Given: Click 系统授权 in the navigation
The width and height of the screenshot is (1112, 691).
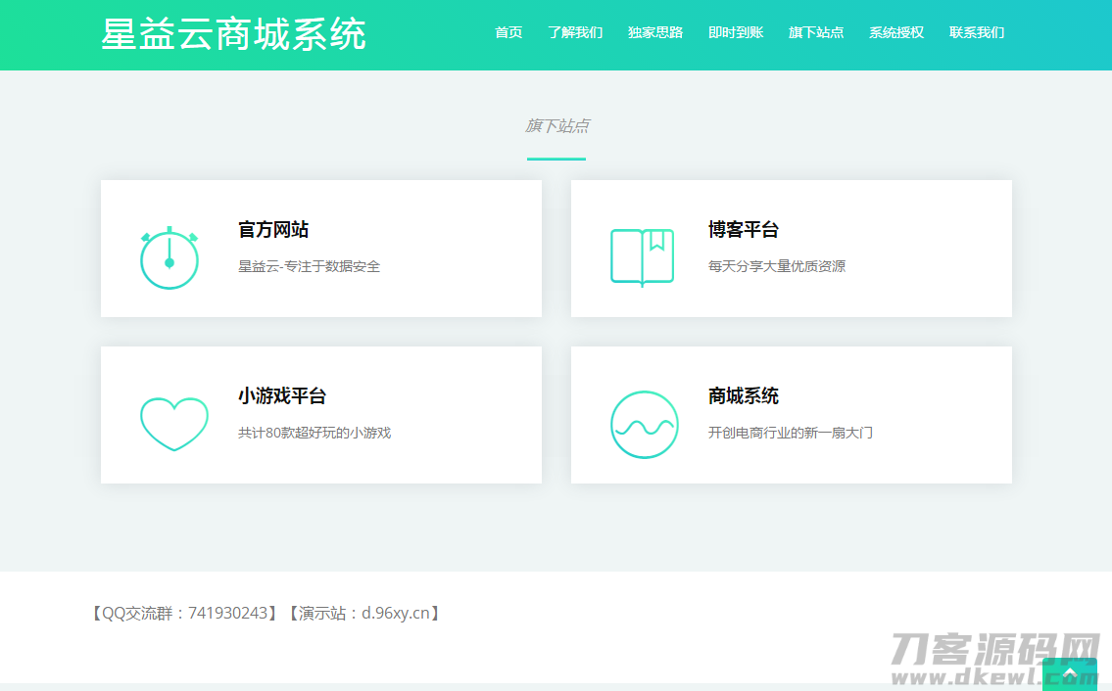Looking at the screenshot, I should (x=896, y=32).
